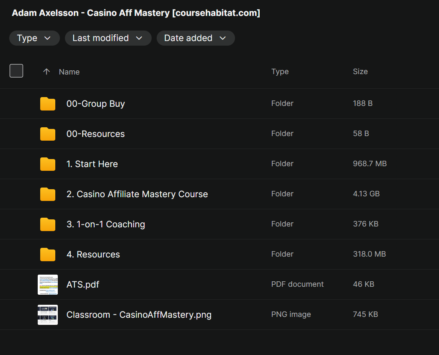This screenshot has width=439, height=355.
Task: Sort by the Size column header
Action: point(360,72)
